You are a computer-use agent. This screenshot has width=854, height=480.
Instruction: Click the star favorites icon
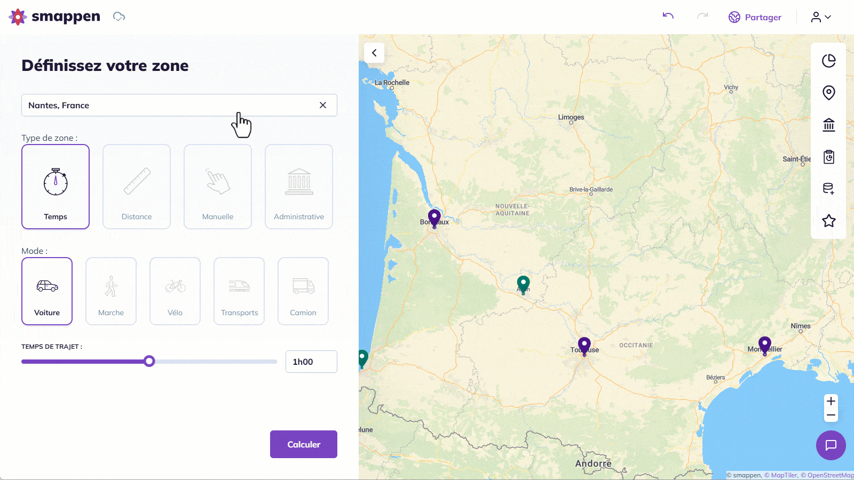click(x=828, y=221)
